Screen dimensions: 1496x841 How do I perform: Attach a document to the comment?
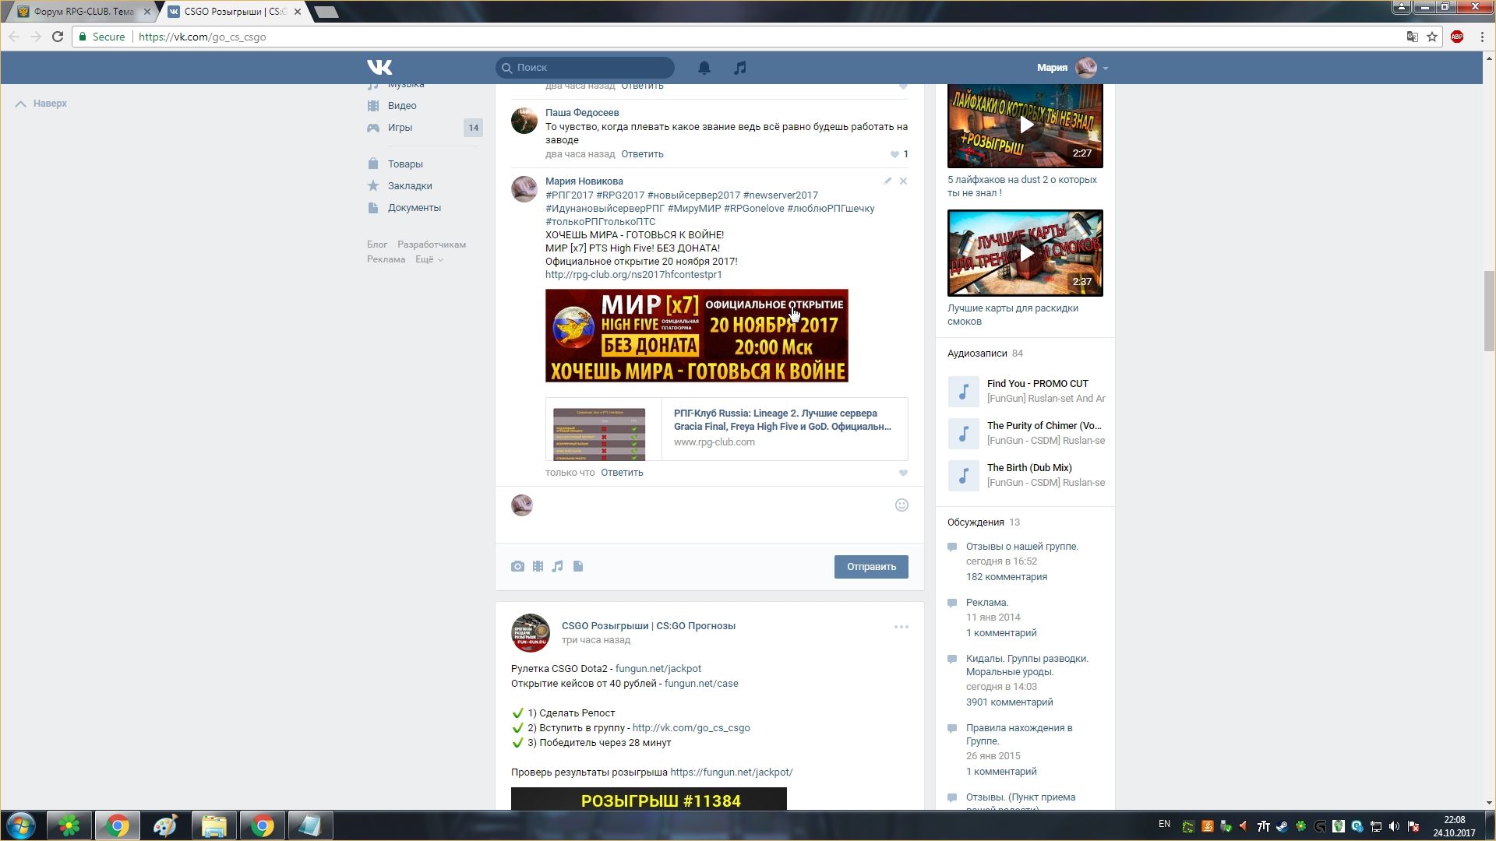click(x=578, y=566)
